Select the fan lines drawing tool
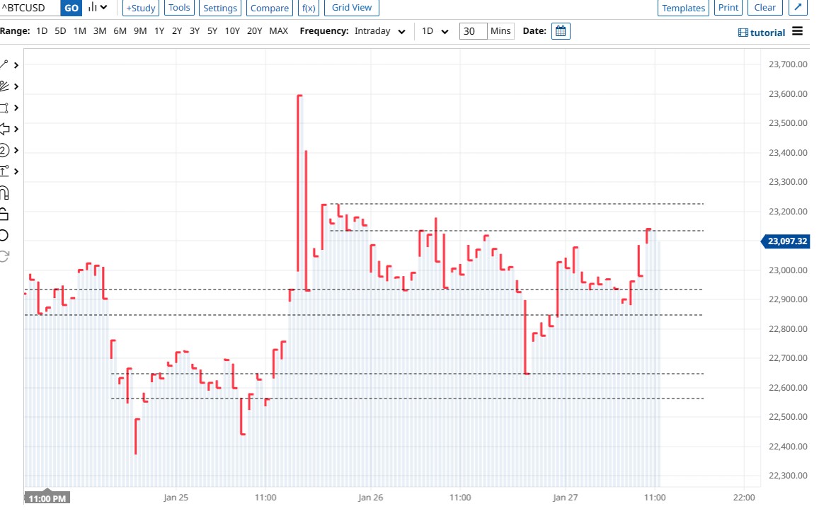This screenshot has width=819, height=516. pyautogui.click(x=4, y=86)
